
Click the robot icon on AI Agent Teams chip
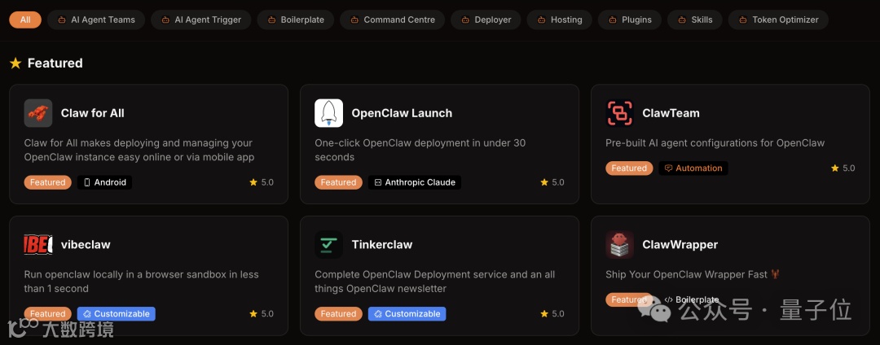pos(61,20)
